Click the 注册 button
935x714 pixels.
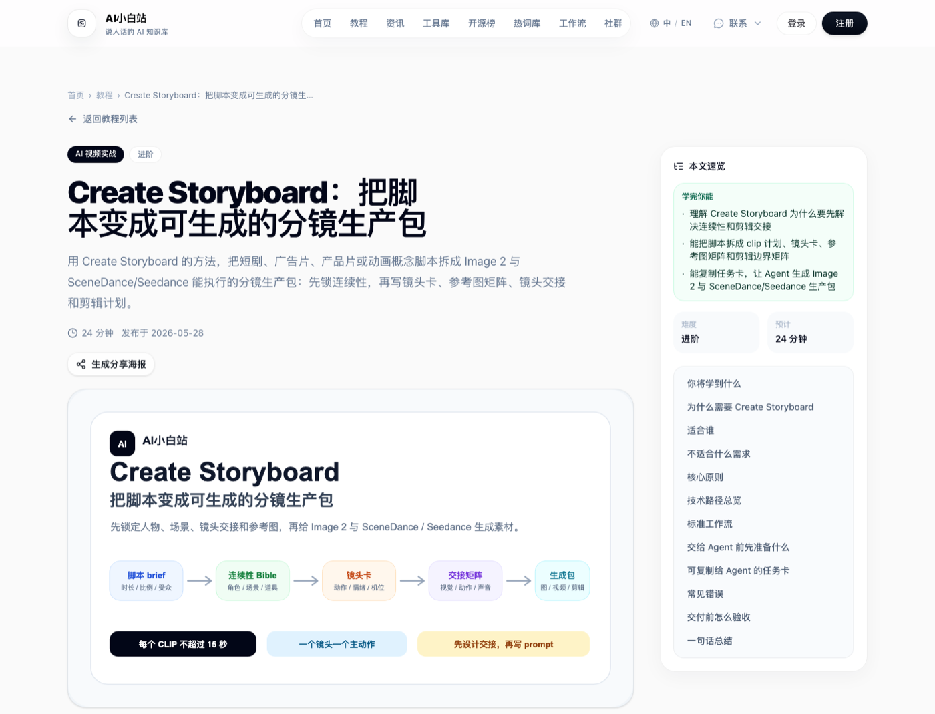coord(844,23)
